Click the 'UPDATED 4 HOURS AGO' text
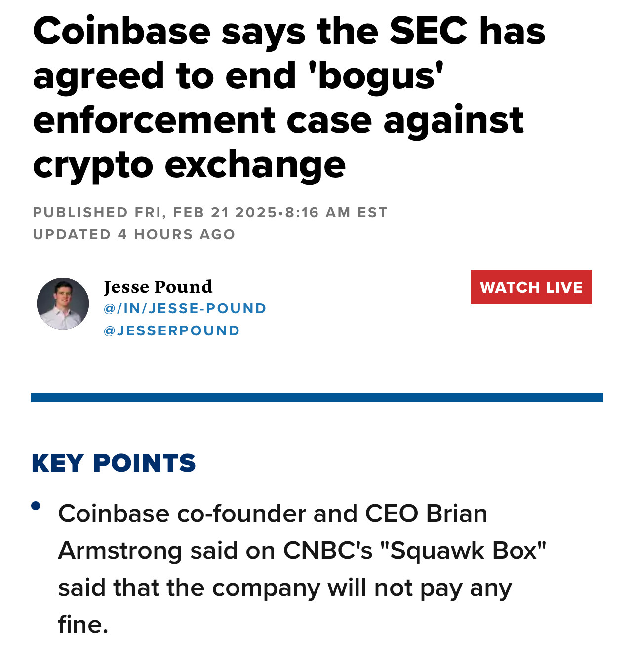Image resolution: width=634 pixels, height=660 pixels. coord(134,234)
